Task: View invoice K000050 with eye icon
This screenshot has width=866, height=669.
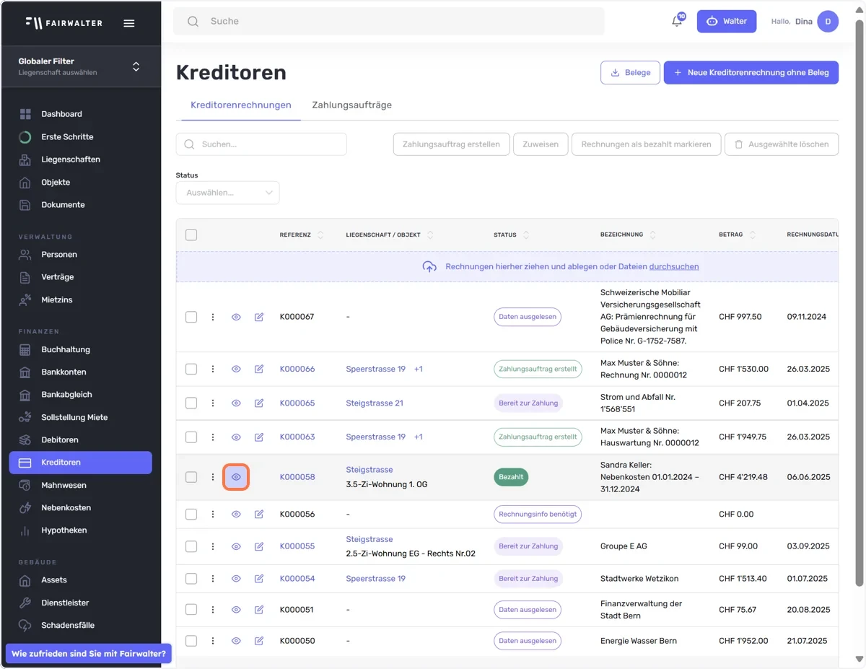Action: coord(236,641)
